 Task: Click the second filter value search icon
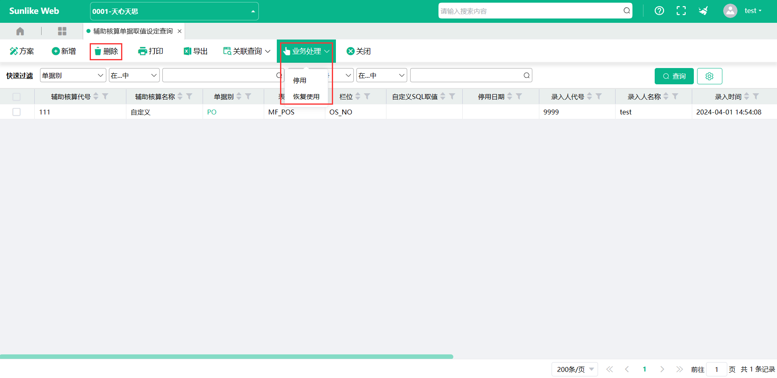(x=527, y=75)
